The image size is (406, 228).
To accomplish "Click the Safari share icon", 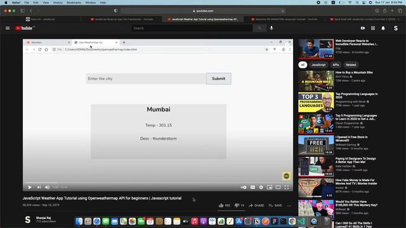I will pos(385,11).
